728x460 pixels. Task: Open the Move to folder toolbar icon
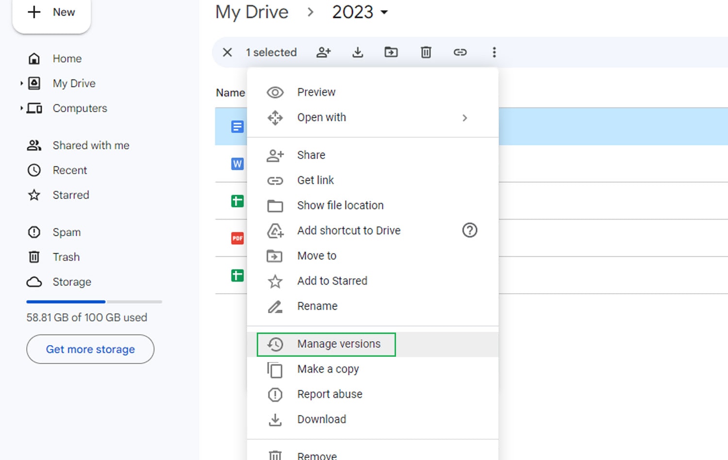(391, 52)
